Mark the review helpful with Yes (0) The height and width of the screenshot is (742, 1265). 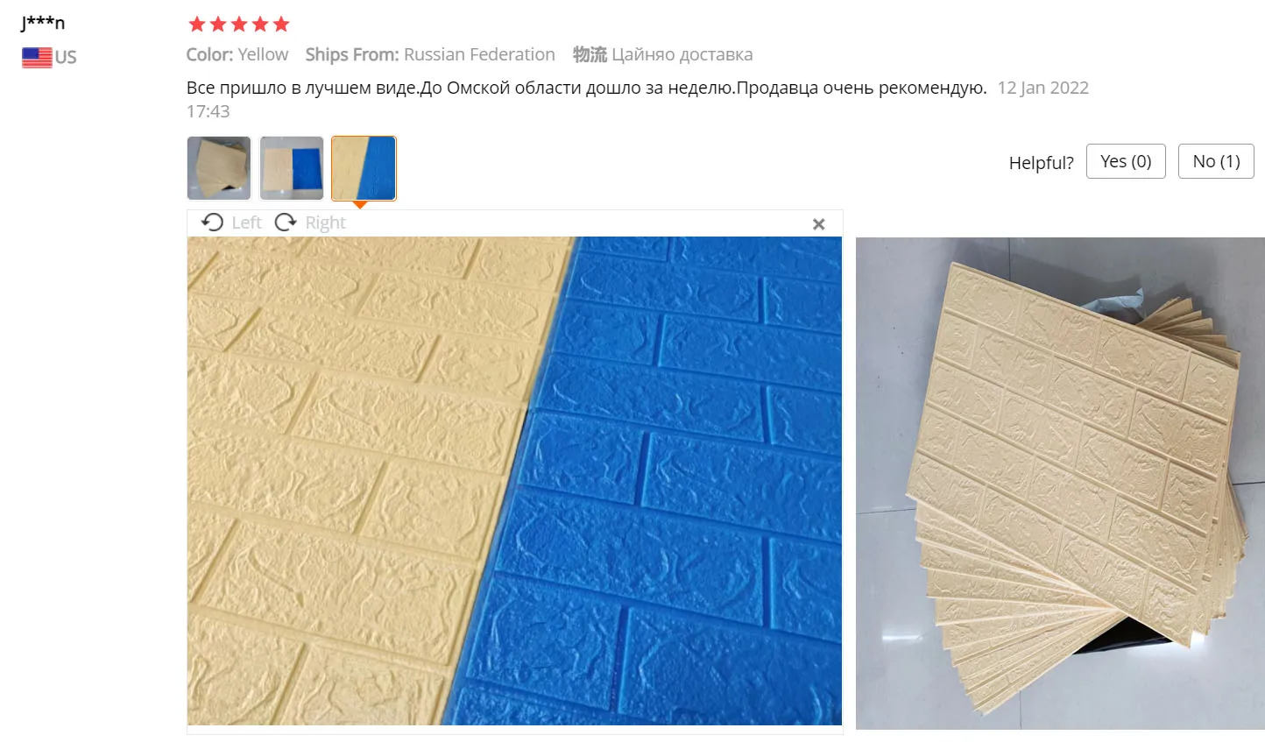(x=1126, y=161)
